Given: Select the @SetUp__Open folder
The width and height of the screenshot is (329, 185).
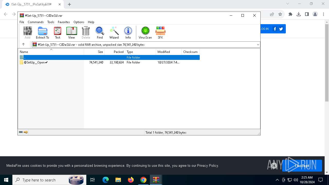Looking at the screenshot, I should (x=34, y=62).
